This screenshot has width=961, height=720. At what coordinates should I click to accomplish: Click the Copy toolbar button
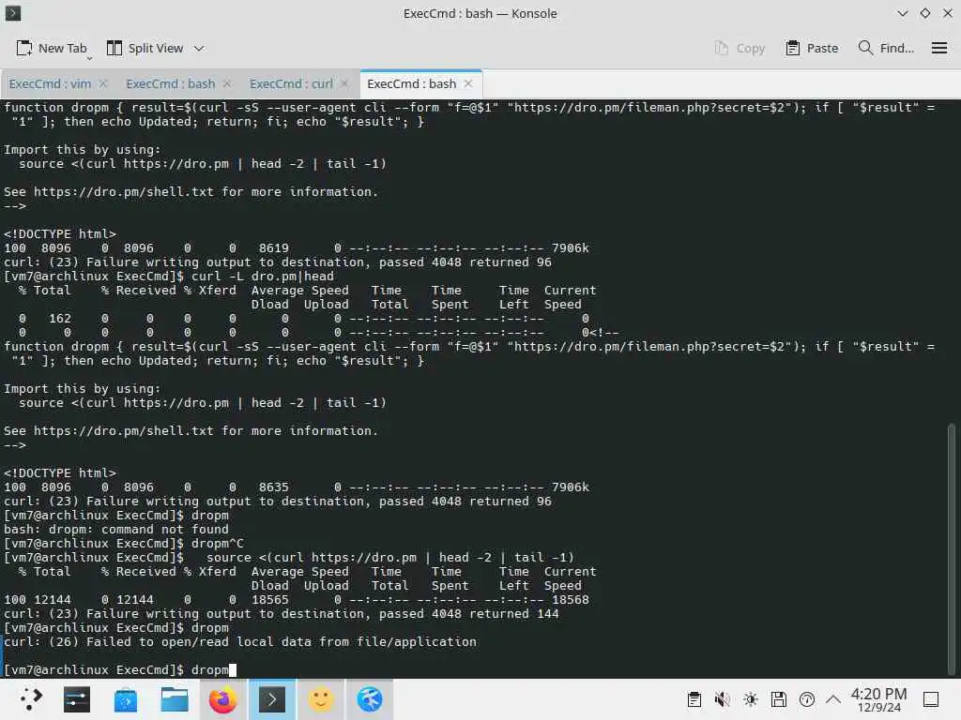point(740,49)
